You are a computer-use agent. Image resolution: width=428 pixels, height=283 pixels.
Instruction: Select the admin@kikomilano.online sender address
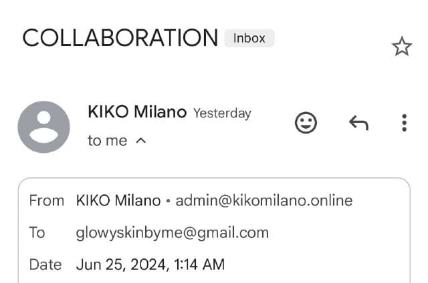(263, 200)
